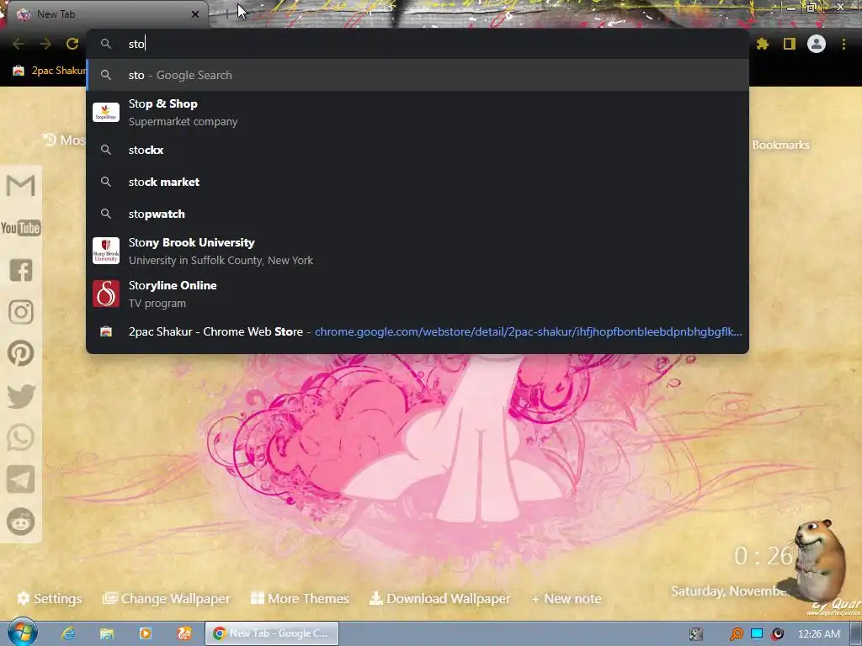Viewport: 862px width, 646px height.
Task: Open a new tab with plus button
Action: (x=226, y=14)
